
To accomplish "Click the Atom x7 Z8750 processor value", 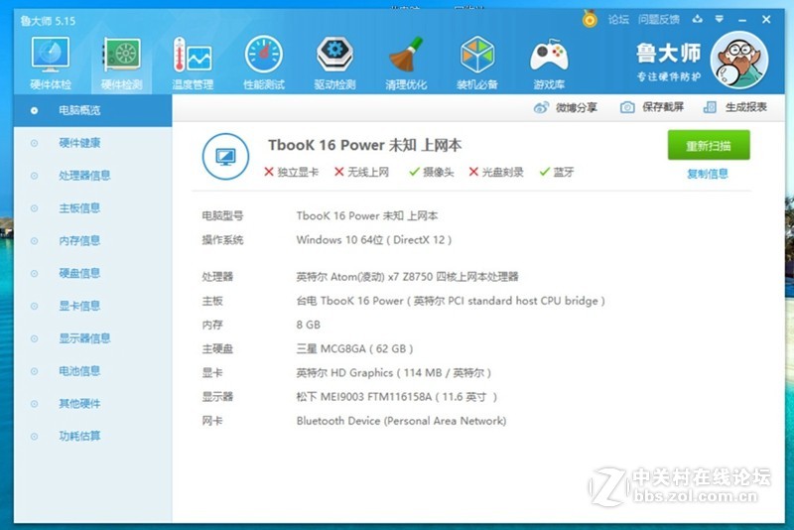I will (x=407, y=277).
